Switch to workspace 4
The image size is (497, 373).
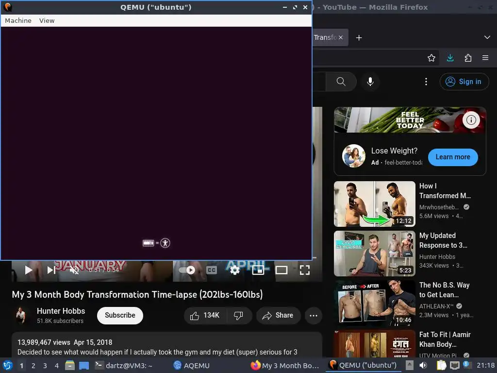click(57, 366)
